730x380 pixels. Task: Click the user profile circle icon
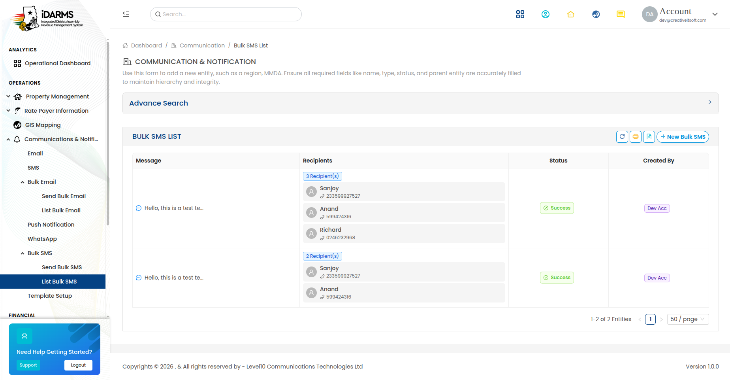click(546, 14)
